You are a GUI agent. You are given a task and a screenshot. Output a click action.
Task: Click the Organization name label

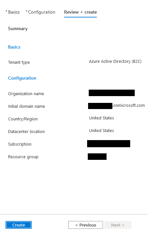pyautogui.click(x=26, y=94)
